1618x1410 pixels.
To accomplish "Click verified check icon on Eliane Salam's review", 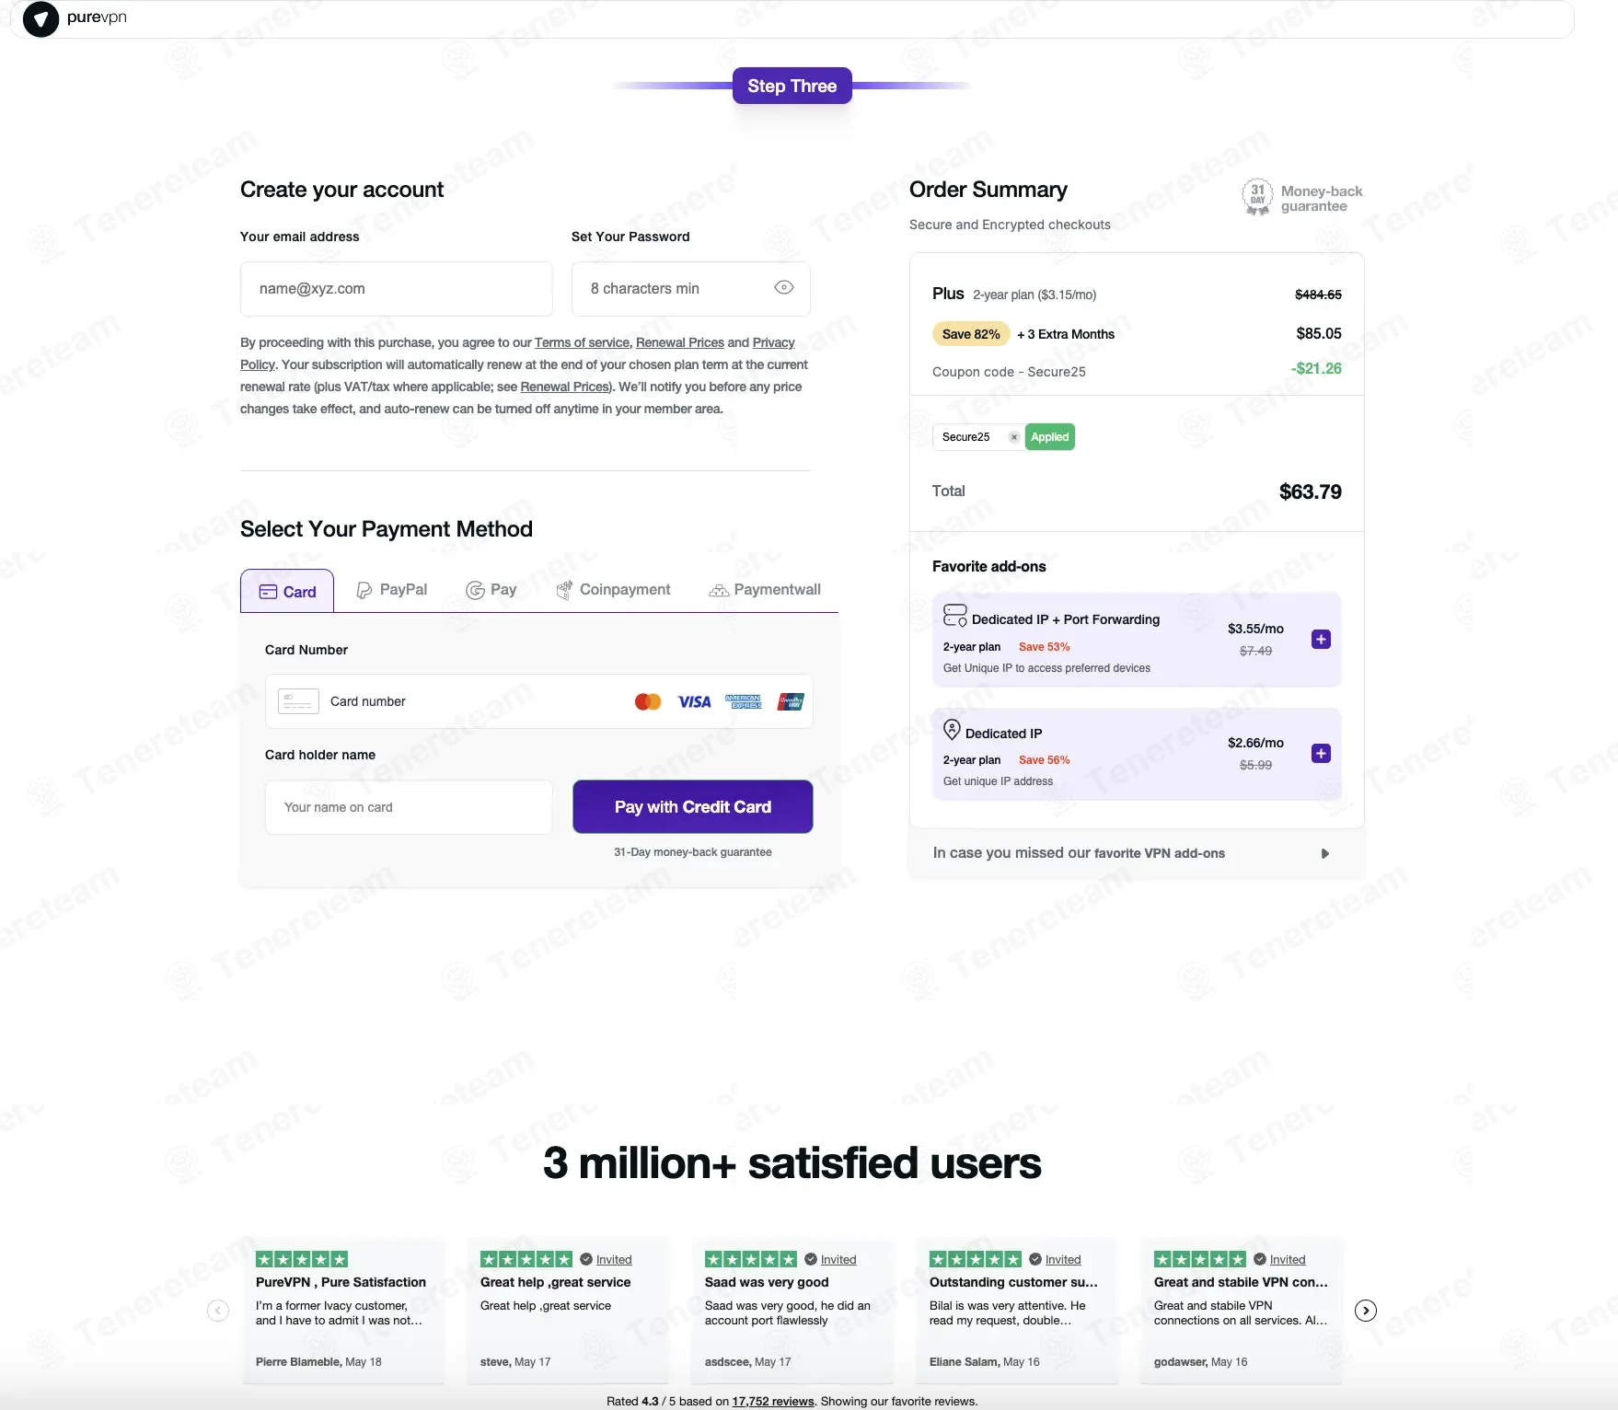I will (x=1035, y=1260).
